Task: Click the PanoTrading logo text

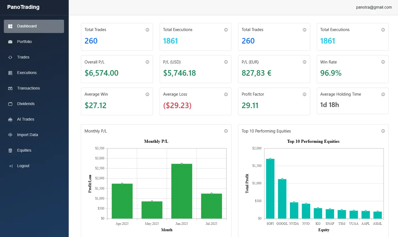Action: 24,7
